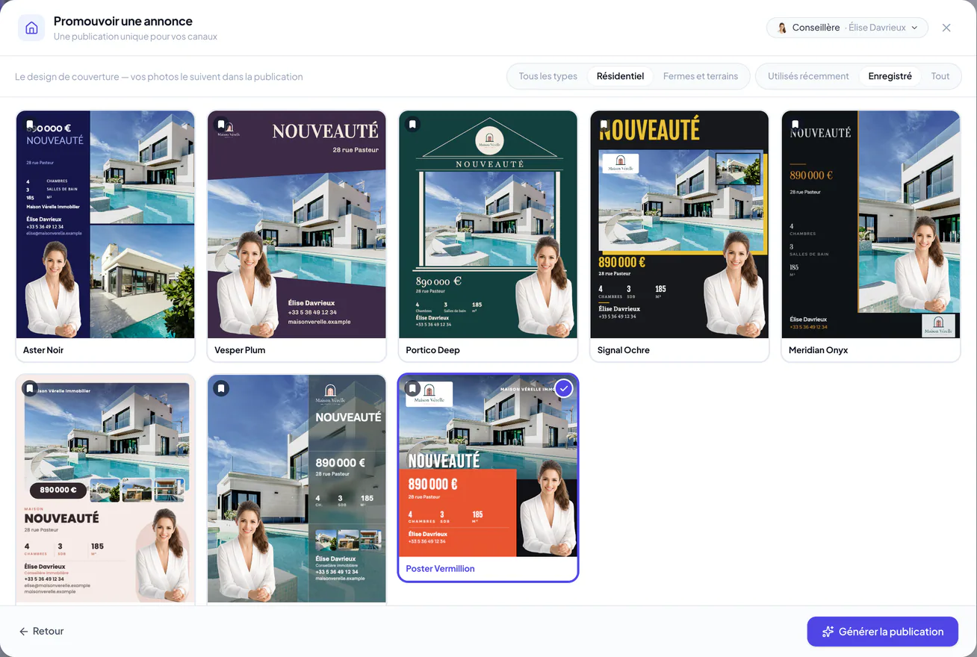Viewport: 977px width, 657px height.
Task: Unsave the Vesper Plum template via its bookmark
Action: pos(221,125)
